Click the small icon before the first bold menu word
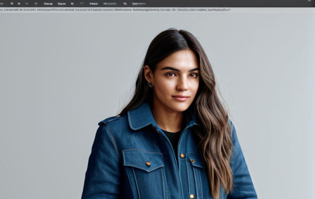 [x=36, y=4]
